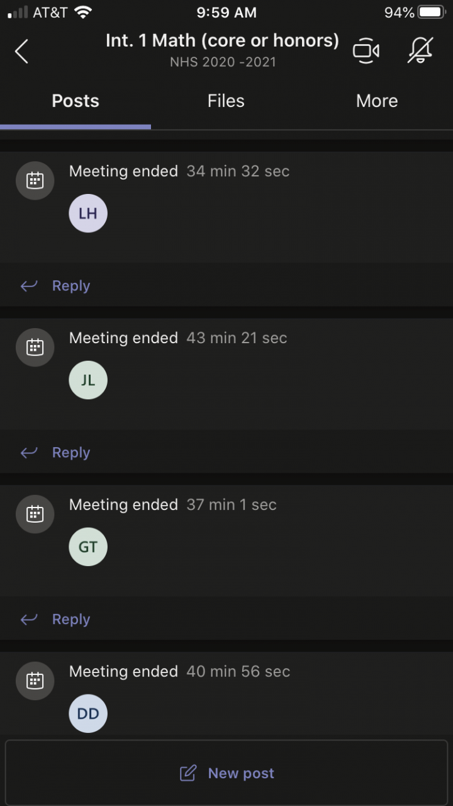Tap calendar icon of 43 min meeting

[x=35, y=348]
